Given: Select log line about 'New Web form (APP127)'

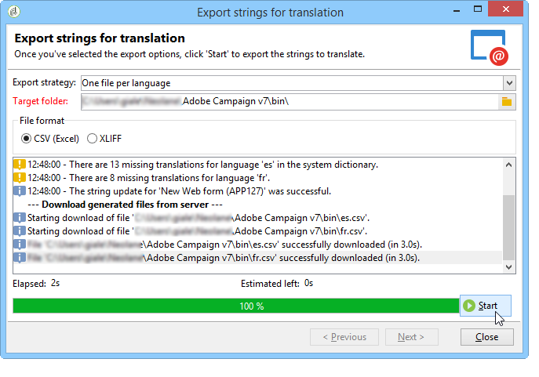Looking at the screenshot, I should tap(180, 191).
